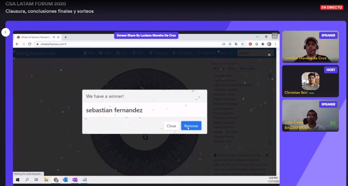Viewport: 348px width, 186px height.
Task: Open Windows taskbar search
Action: (27, 180)
